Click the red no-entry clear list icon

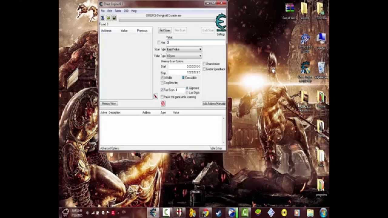pyautogui.click(x=163, y=104)
